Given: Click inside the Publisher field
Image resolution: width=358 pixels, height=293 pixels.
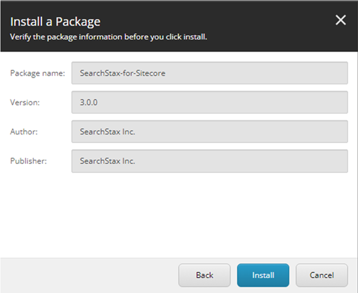Looking at the screenshot, I should point(210,161).
